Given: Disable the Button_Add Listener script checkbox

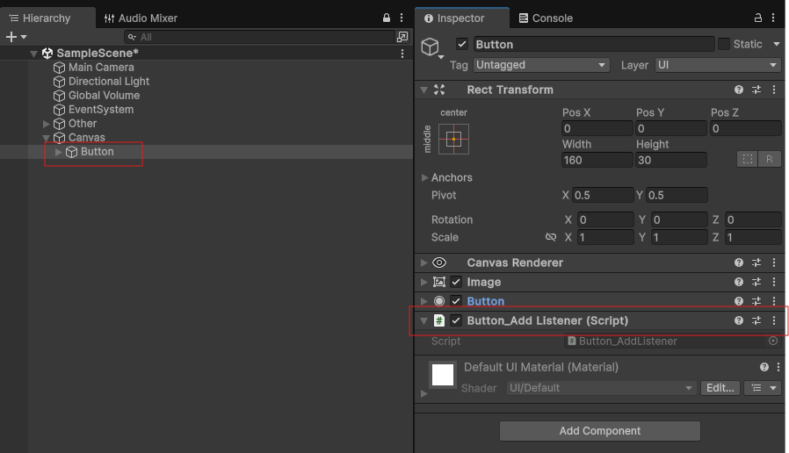Looking at the screenshot, I should (x=456, y=320).
